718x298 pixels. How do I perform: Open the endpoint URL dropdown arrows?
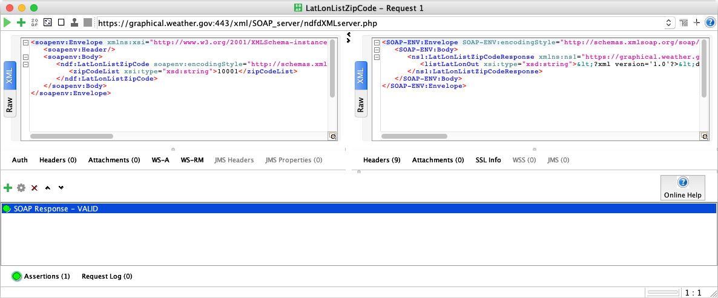pyautogui.click(x=668, y=22)
